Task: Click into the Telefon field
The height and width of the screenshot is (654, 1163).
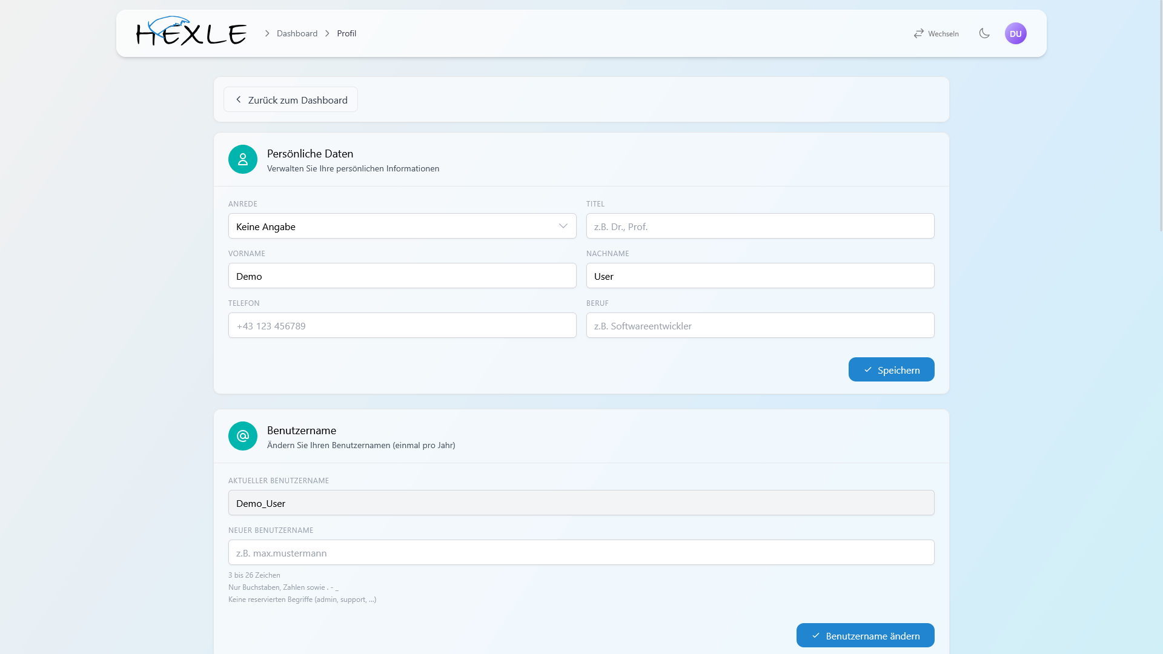Action: click(402, 325)
